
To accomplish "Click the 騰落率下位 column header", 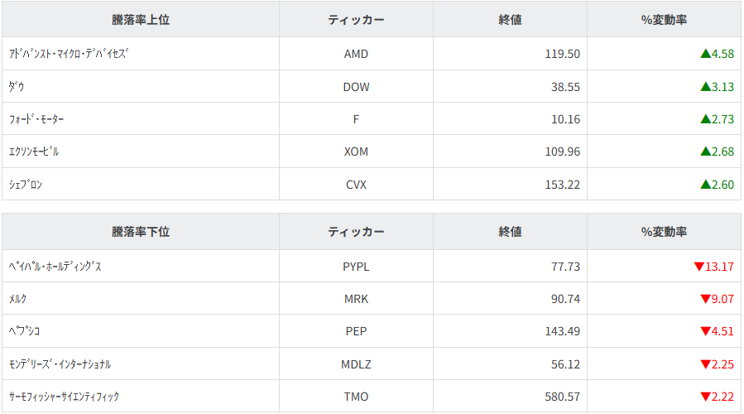I will [x=141, y=232].
